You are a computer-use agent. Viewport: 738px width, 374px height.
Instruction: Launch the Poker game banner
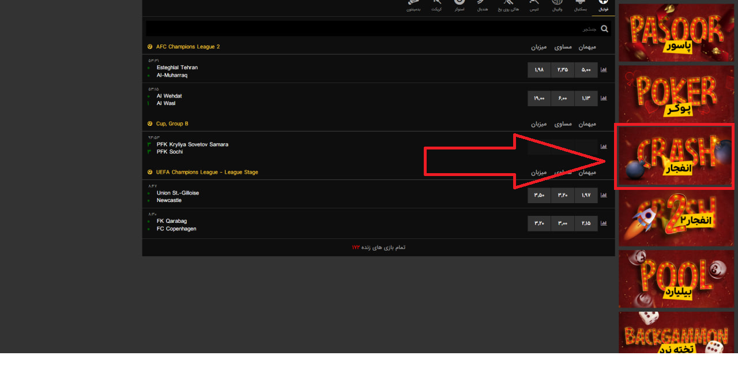pyautogui.click(x=676, y=93)
